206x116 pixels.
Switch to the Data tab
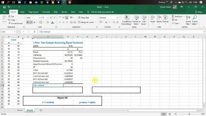point(56,12)
